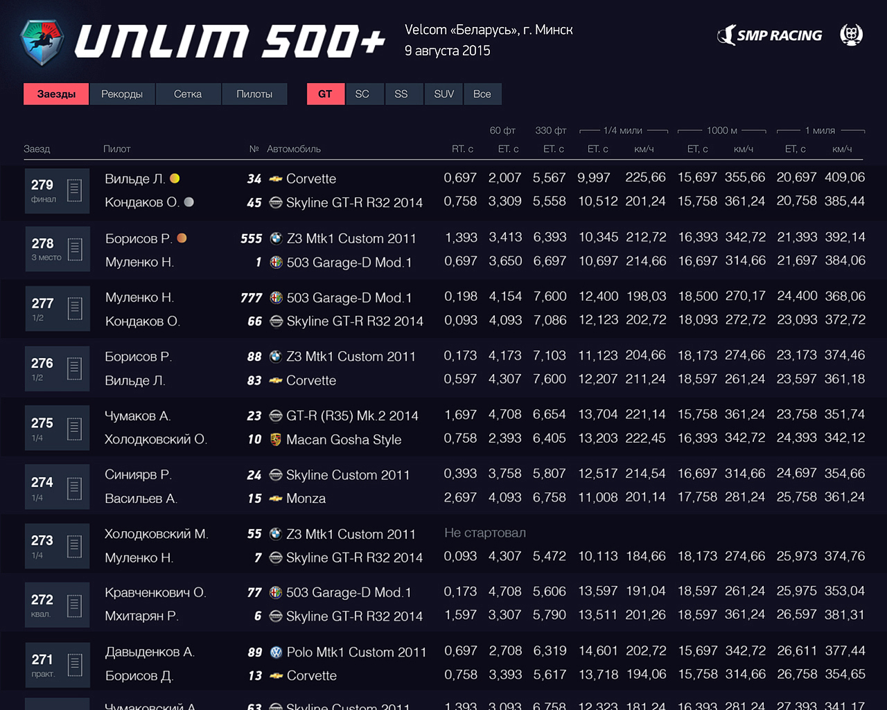This screenshot has height=710, width=887.
Task: Click pilot name Кравченкович О.
Action: [155, 592]
